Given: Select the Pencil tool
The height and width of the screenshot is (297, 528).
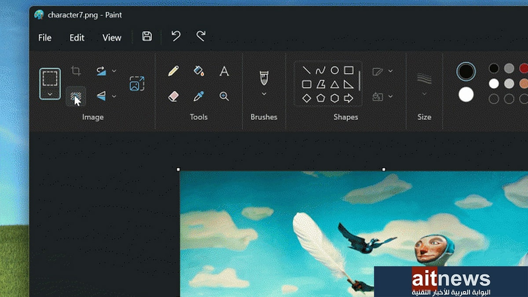Looking at the screenshot, I should tap(173, 71).
